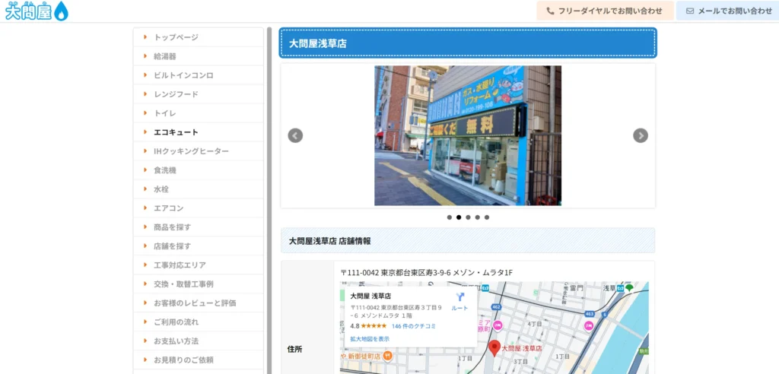Click the ルート directions icon on map
Screen dimensions: 779x374
click(x=459, y=298)
